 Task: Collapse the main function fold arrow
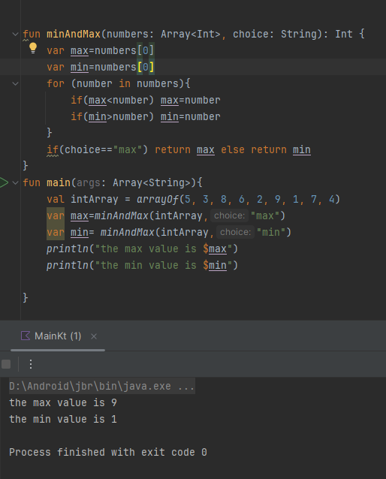click(x=15, y=182)
